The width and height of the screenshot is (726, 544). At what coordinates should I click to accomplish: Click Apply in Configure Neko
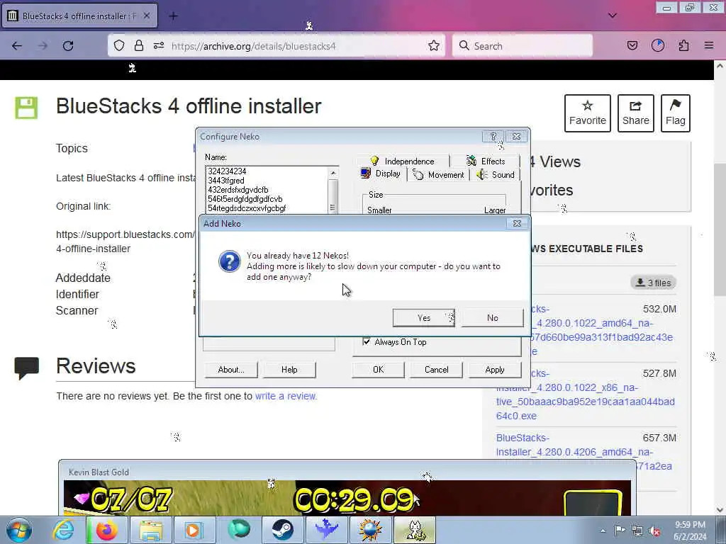(494, 370)
